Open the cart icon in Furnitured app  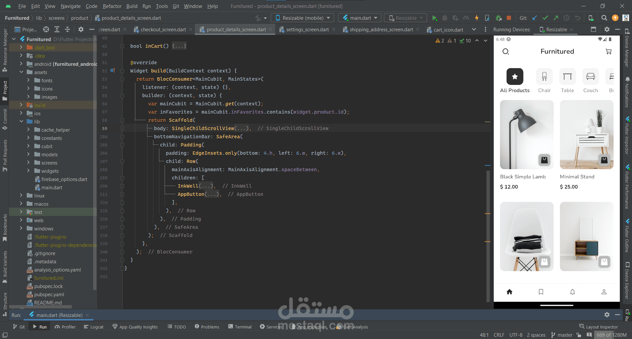pyautogui.click(x=609, y=52)
